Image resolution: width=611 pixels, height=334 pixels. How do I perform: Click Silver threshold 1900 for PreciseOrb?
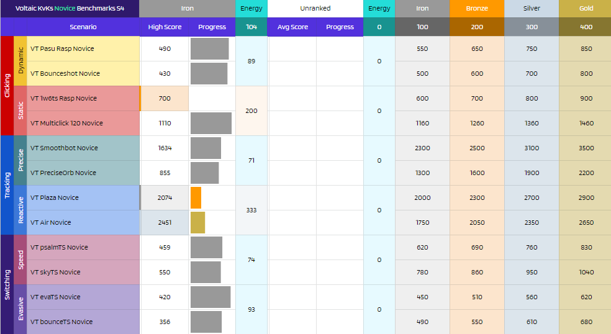(x=532, y=173)
